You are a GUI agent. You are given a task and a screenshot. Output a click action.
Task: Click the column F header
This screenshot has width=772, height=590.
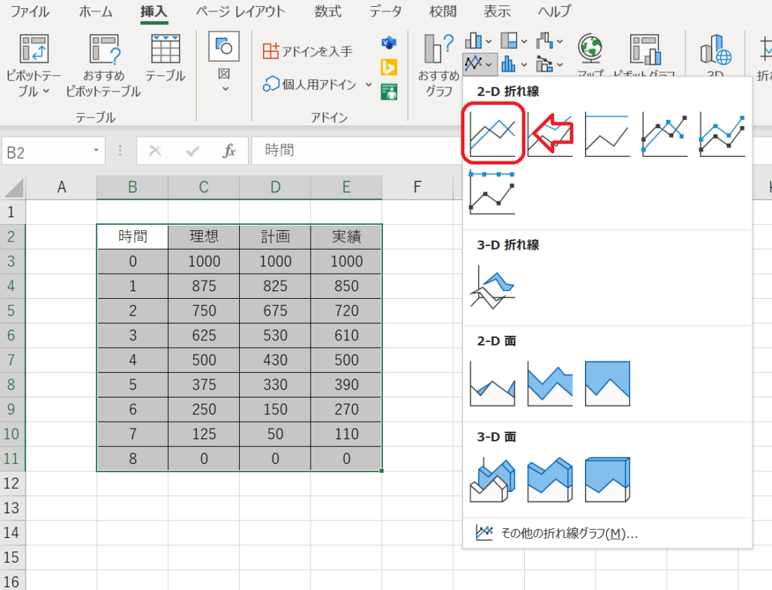point(417,186)
